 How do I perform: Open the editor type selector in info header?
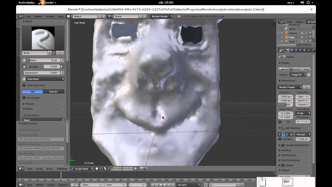21,16
